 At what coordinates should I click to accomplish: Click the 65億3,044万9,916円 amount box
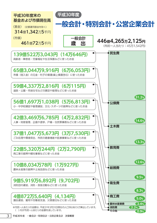click(x=53, y=72)
